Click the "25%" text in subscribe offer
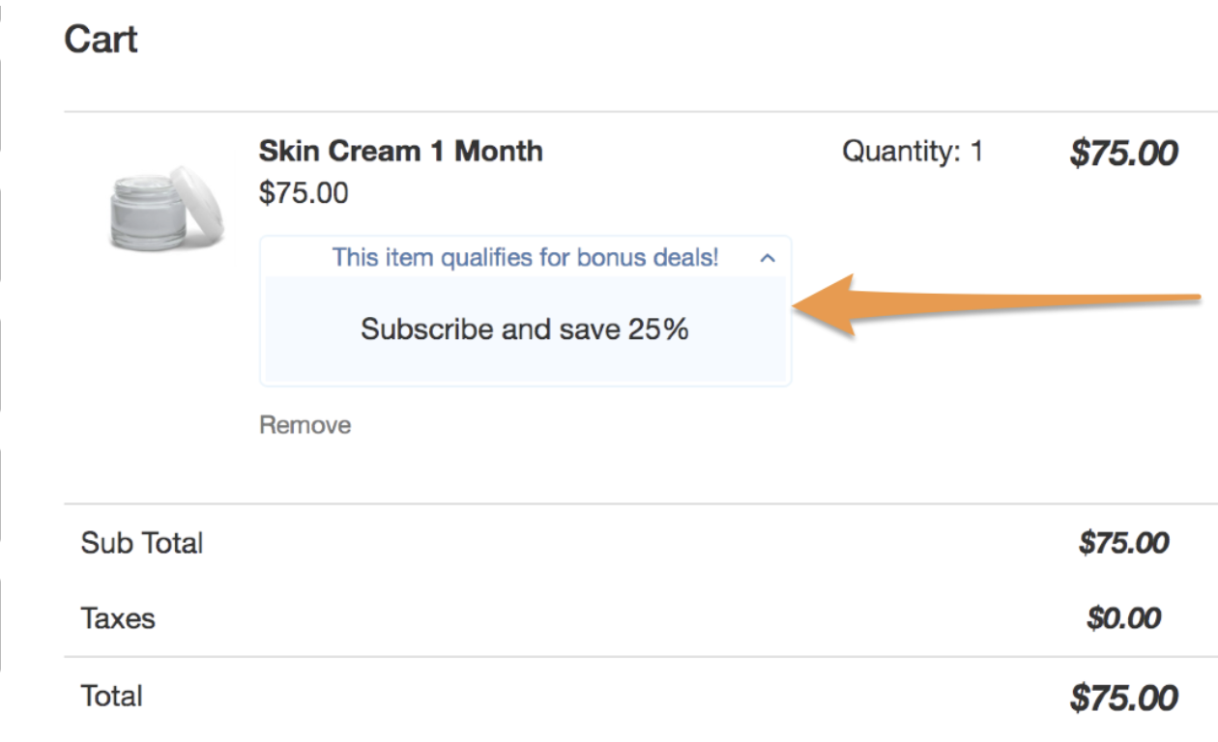Image resolution: width=1218 pixels, height=742 pixels. click(x=658, y=329)
